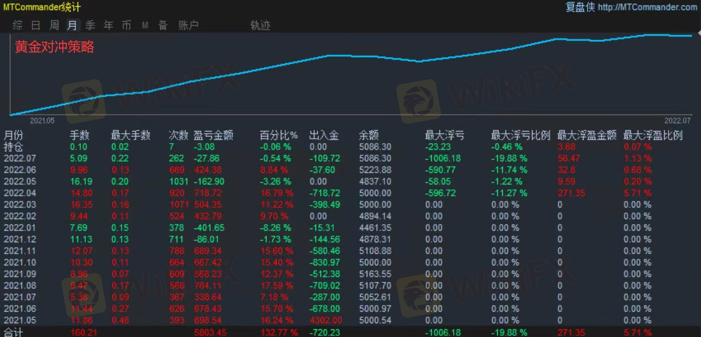Select the 合计 totals row
The height and width of the screenshot is (337, 701).
pyautogui.click(x=13, y=333)
